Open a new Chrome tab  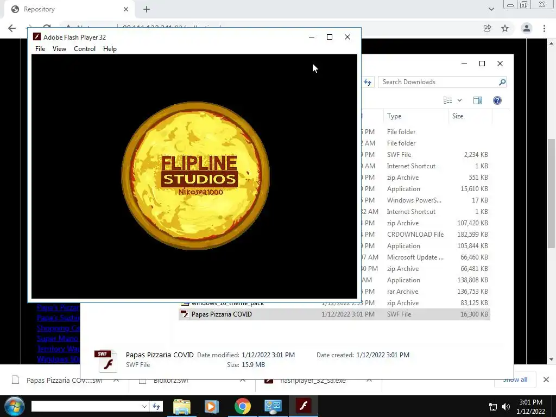click(147, 9)
